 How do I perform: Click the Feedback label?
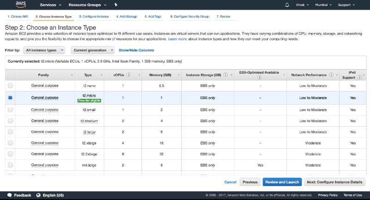pyautogui.click(x=22, y=195)
